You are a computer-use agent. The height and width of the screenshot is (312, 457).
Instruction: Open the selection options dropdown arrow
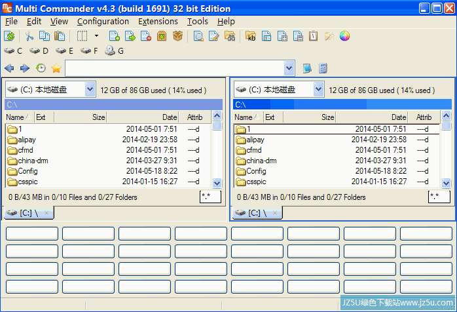96,36
